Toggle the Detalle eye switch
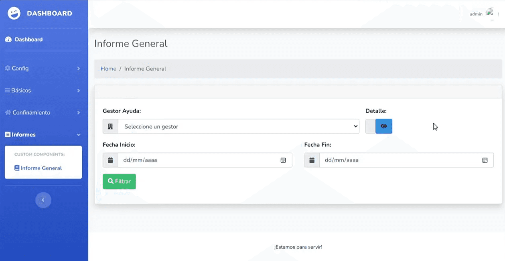 pos(383,126)
